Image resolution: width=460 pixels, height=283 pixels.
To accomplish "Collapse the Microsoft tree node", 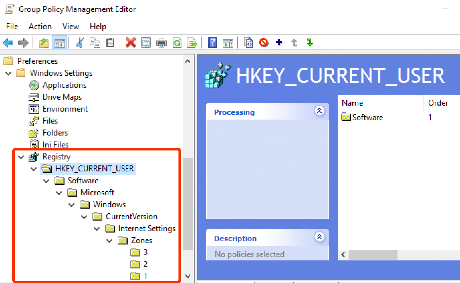I will pyautogui.click(x=59, y=193).
